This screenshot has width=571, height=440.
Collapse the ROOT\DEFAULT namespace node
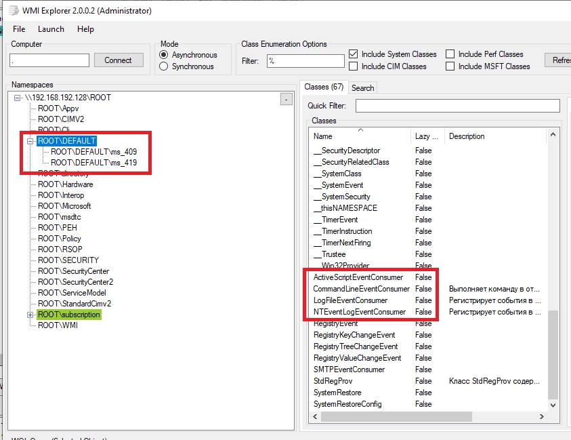pos(30,141)
